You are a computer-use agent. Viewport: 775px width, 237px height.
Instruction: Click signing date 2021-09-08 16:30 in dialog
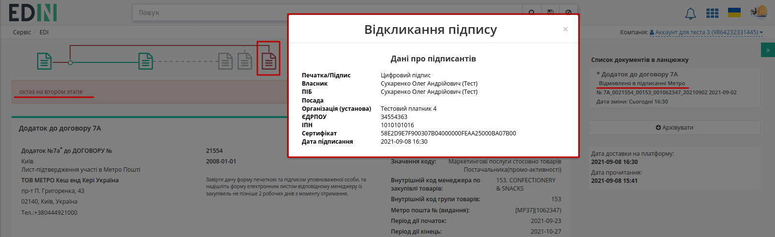[404, 142]
